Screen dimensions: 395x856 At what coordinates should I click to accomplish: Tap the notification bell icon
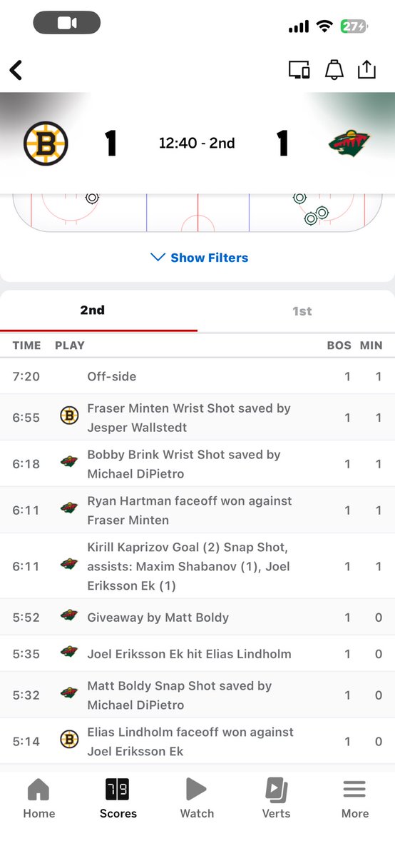point(334,70)
